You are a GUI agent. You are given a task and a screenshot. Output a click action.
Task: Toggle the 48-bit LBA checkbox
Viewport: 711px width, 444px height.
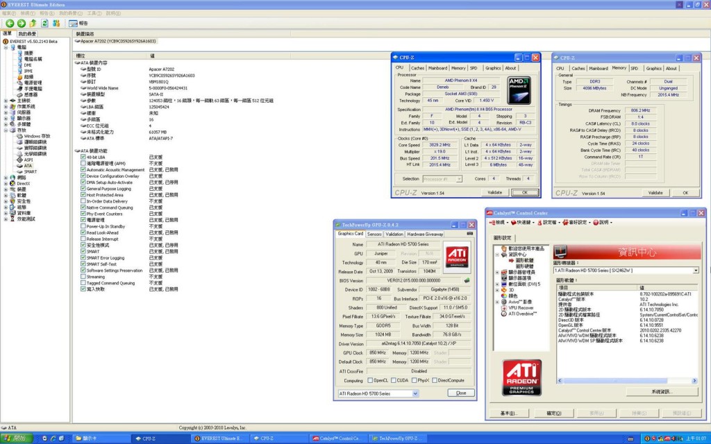83,157
